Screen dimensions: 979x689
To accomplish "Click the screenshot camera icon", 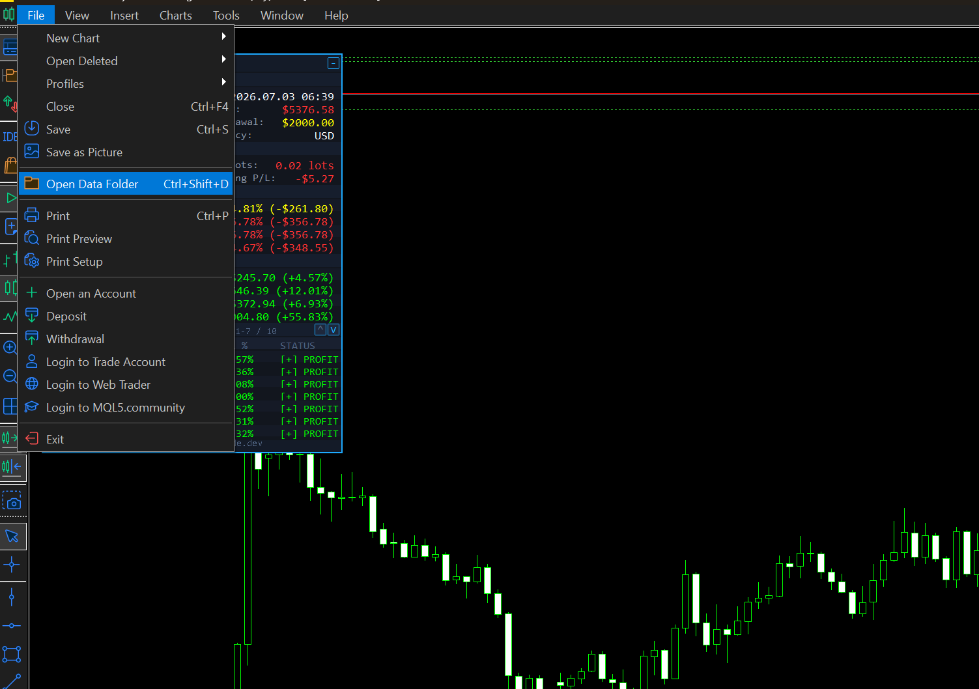I will pyautogui.click(x=12, y=501).
